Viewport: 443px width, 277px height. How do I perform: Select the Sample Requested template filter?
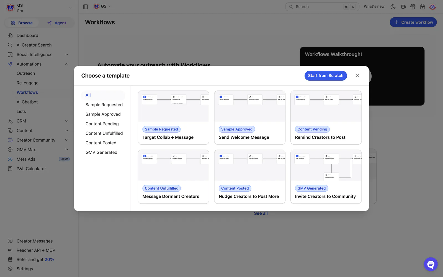pyautogui.click(x=104, y=105)
